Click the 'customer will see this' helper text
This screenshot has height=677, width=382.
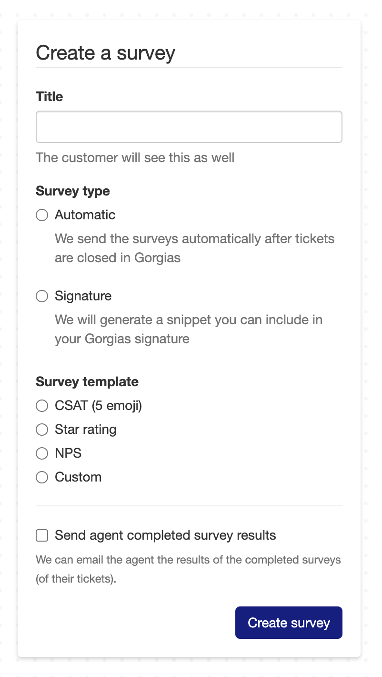tap(135, 158)
